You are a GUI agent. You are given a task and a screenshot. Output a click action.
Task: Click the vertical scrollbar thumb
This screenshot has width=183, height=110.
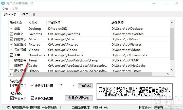coord(172,44)
